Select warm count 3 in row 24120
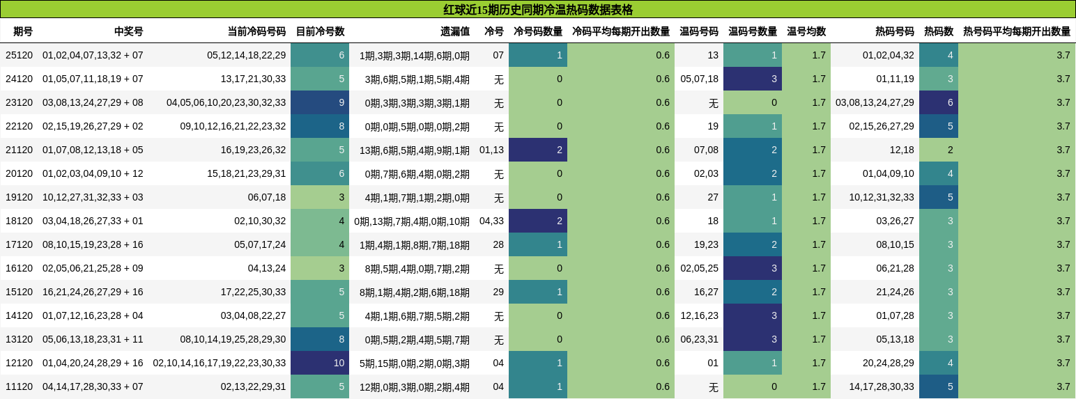Viewport: 1076px width, 399px height. pos(753,79)
